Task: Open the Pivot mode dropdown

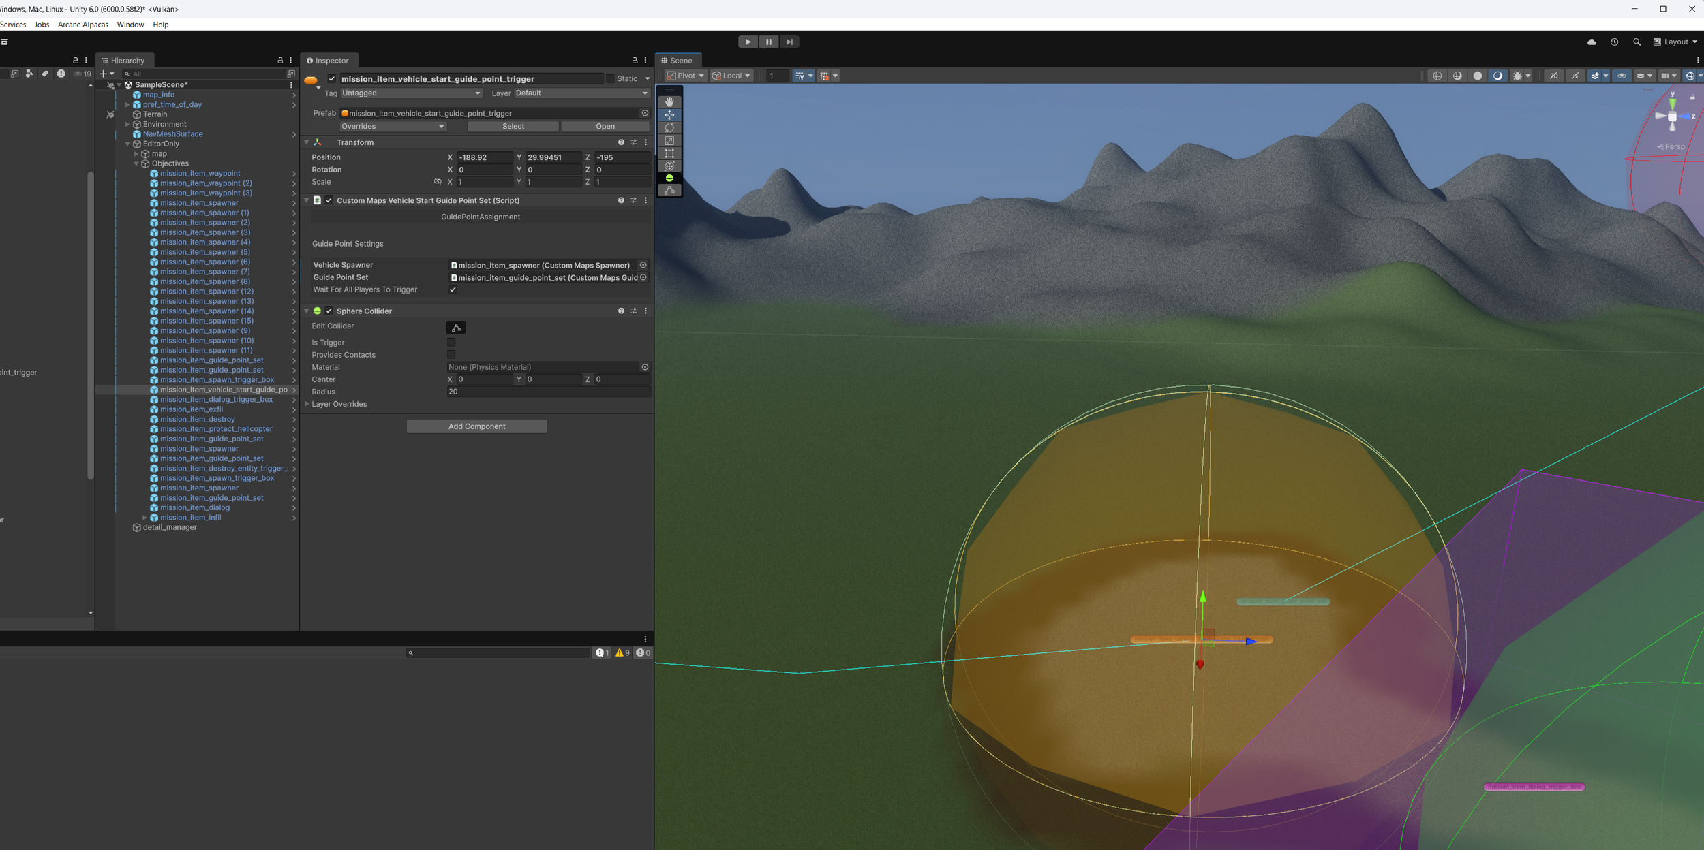Action: (686, 76)
